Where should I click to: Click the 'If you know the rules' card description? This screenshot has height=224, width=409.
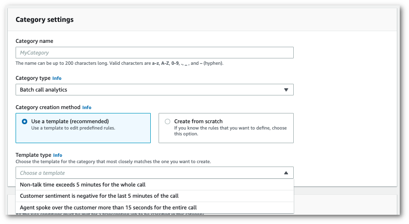[x=230, y=131]
